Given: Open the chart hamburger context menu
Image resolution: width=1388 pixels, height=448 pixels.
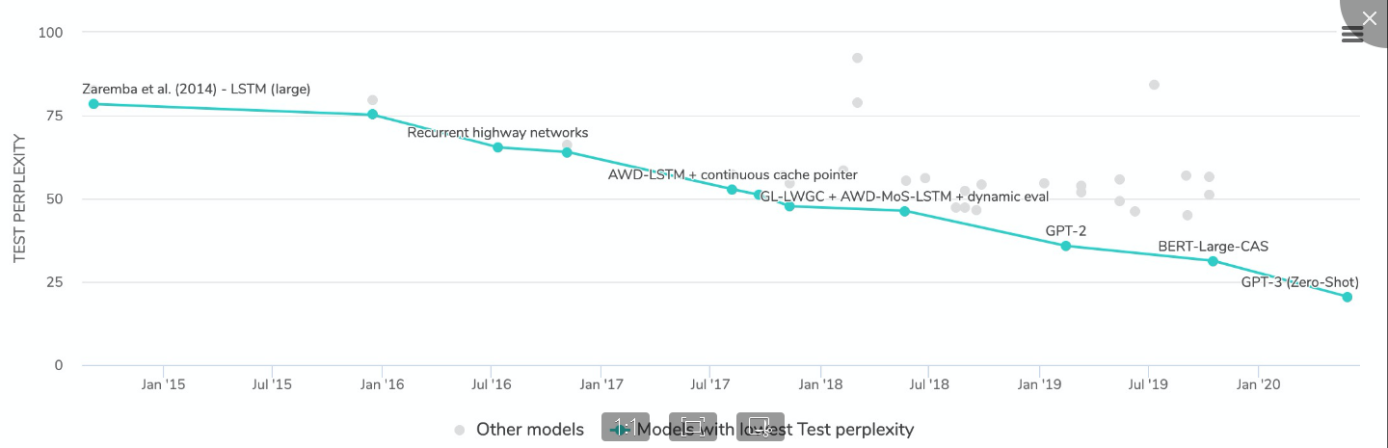Looking at the screenshot, I should [1351, 35].
